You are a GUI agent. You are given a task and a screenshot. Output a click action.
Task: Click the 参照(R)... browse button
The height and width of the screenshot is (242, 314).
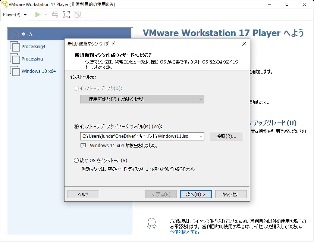(x=226, y=136)
